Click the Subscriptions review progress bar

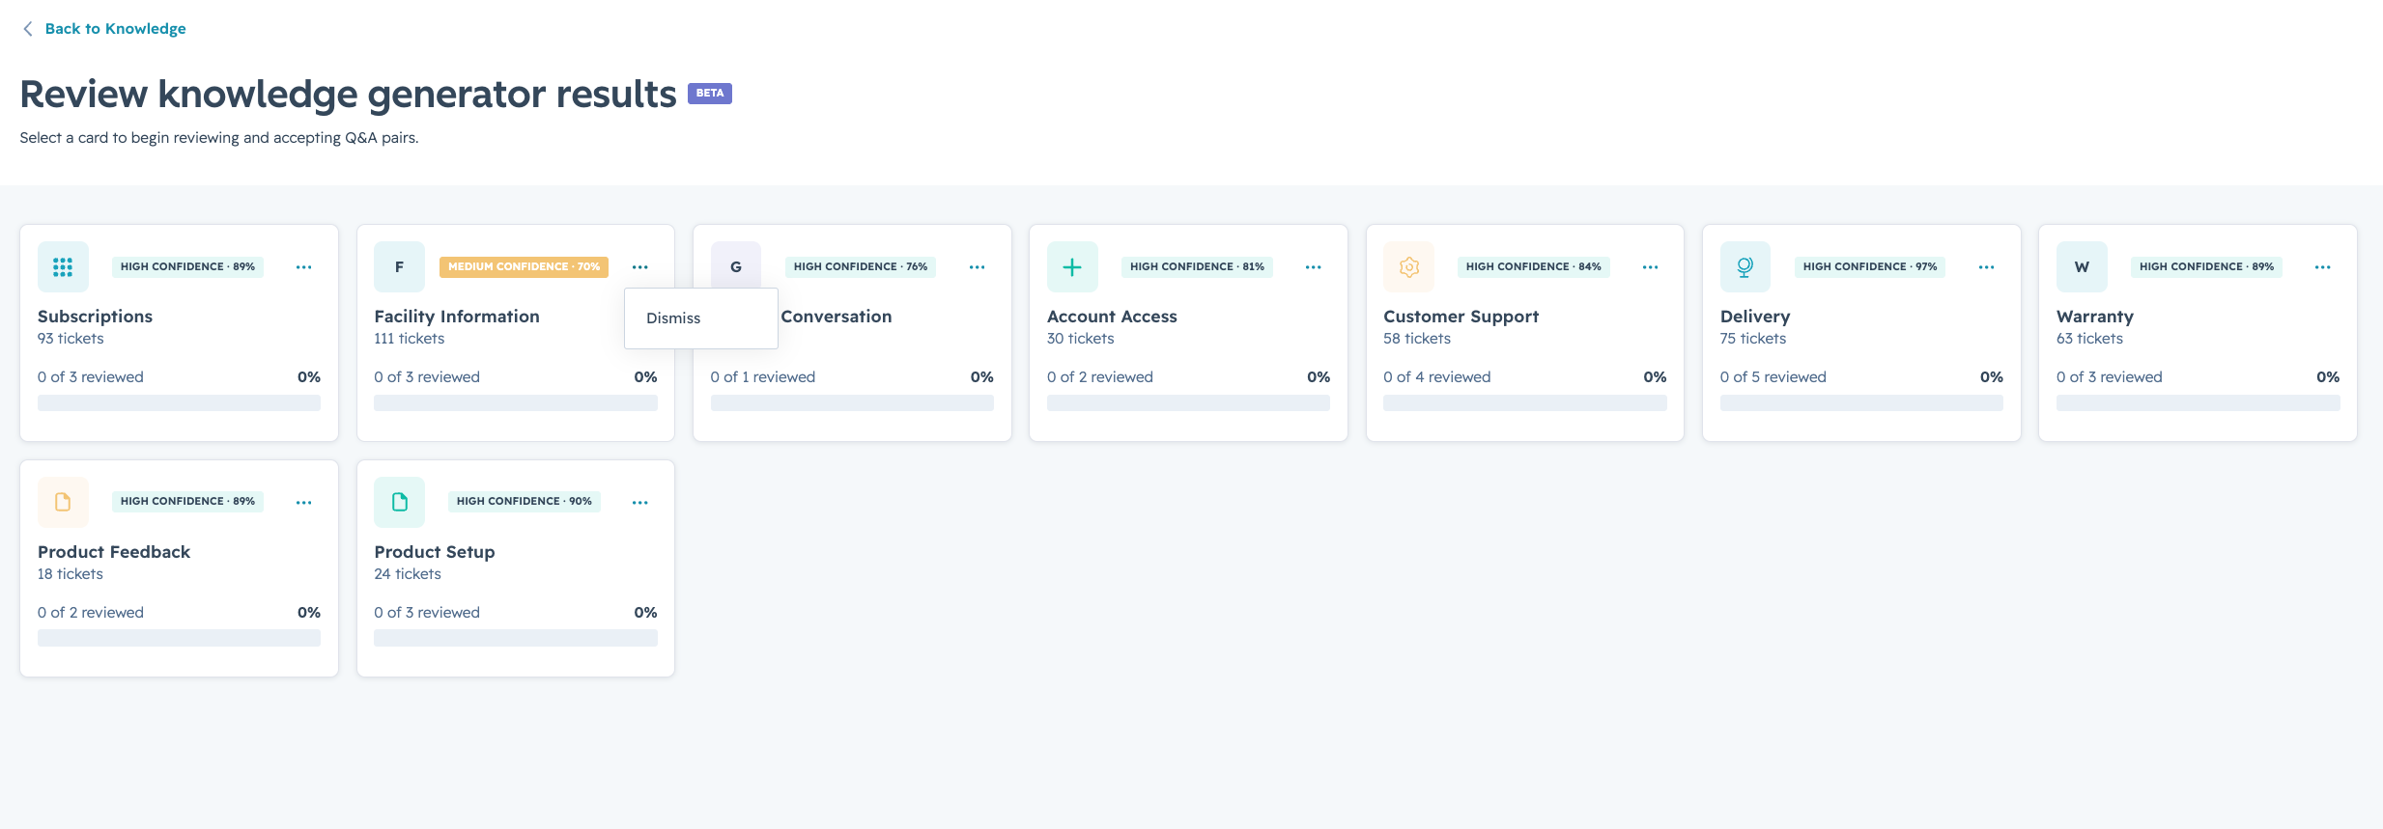pyautogui.click(x=179, y=403)
